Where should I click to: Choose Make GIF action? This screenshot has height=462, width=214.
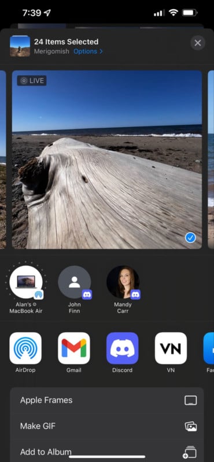point(107,426)
